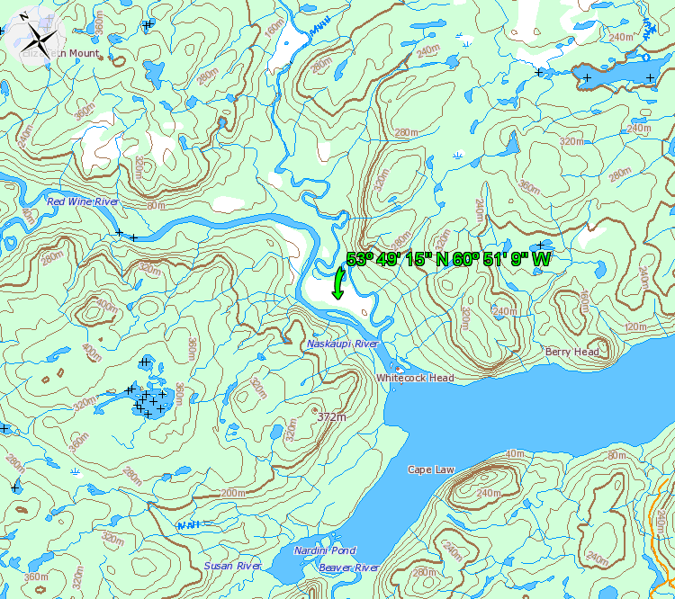The width and height of the screenshot is (675, 599).
Task: Select the Cape Law label
Action: pyautogui.click(x=431, y=469)
